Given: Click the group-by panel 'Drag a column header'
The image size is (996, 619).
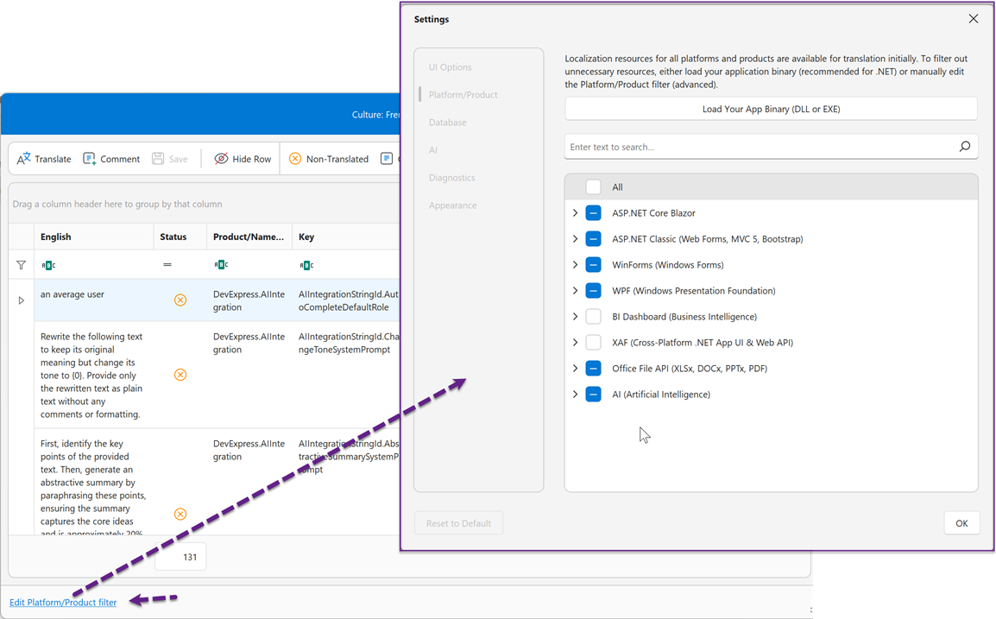Looking at the screenshot, I should click(117, 204).
